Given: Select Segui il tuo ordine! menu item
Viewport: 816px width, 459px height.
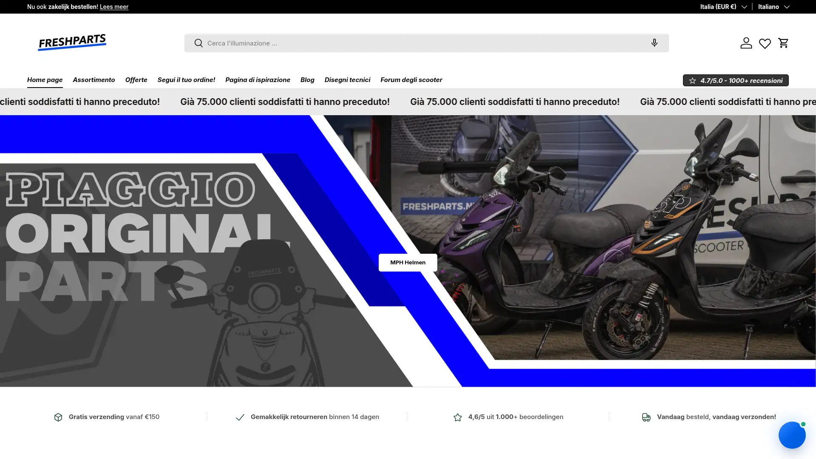Looking at the screenshot, I should pos(186,80).
